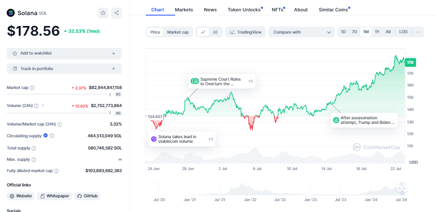Click the $103,693,682,383 fully diluted value
The height and width of the screenshot is (212, 436).
tap(104, 170)
